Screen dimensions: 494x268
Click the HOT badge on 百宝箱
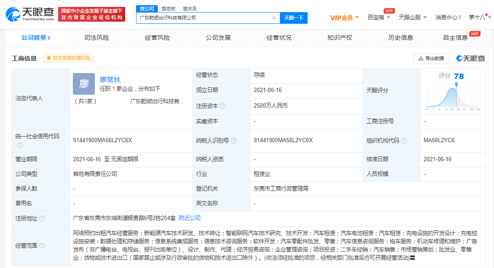coord(389,11)
